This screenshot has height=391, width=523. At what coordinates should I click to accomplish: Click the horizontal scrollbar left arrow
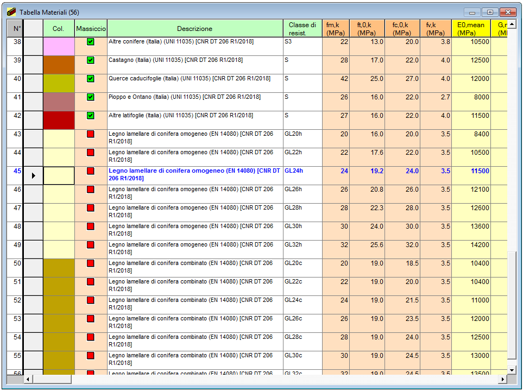click(28, 379)
